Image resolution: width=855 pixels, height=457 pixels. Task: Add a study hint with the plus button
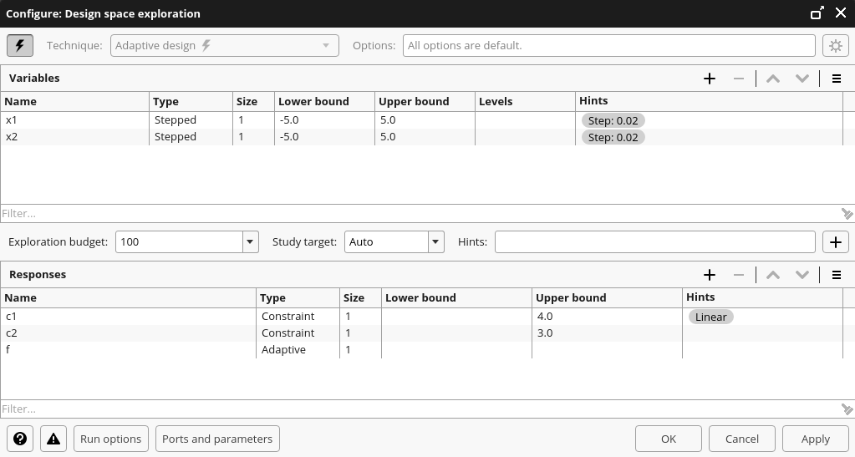click(836, 241)
